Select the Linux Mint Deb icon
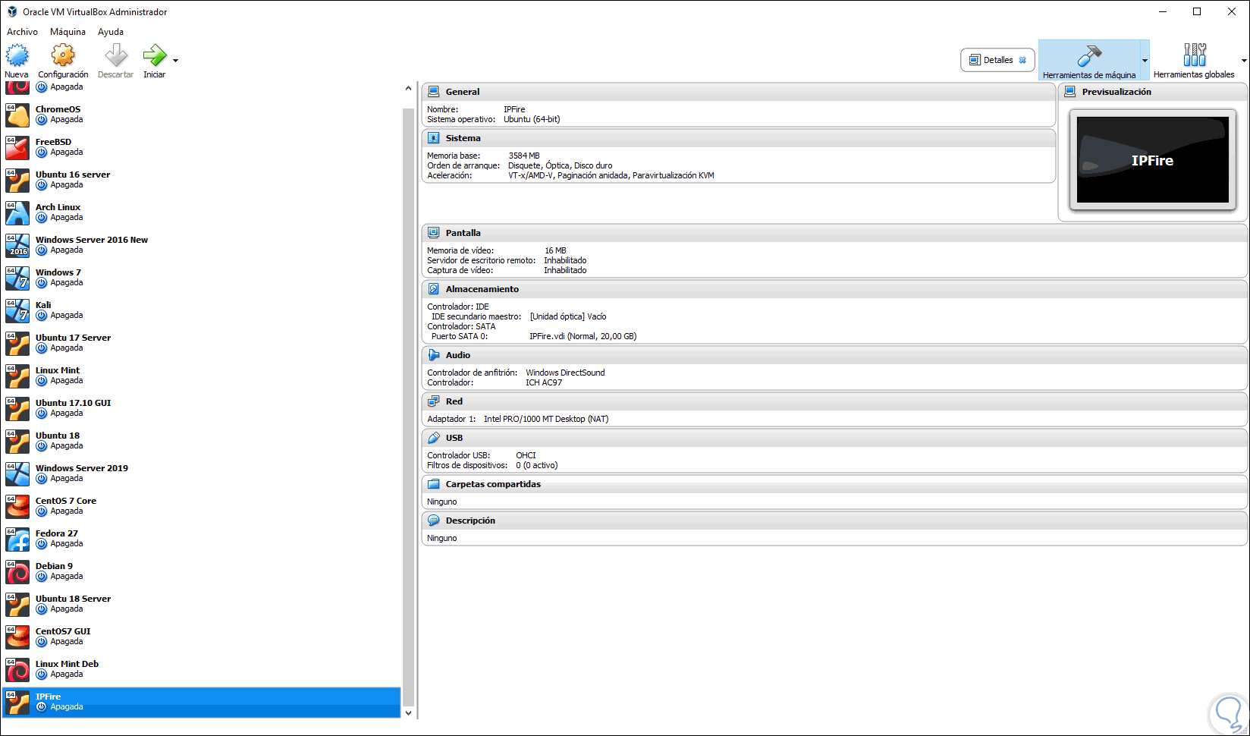1250x736 pixels. 17,670
